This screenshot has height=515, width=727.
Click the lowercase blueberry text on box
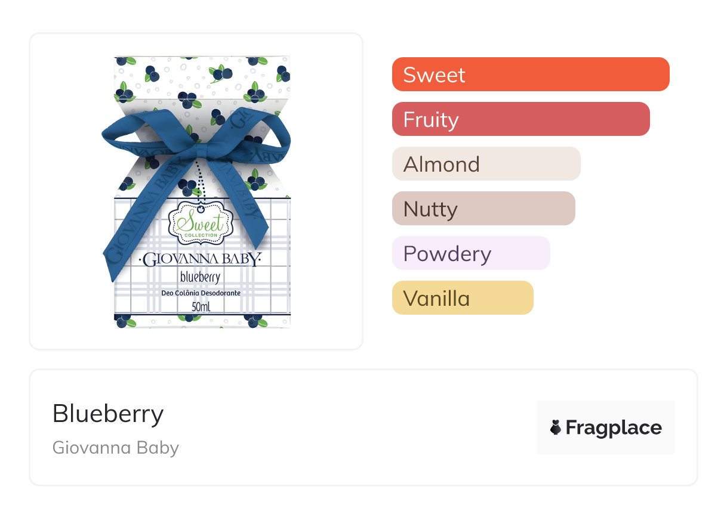[x=201, y=277]
